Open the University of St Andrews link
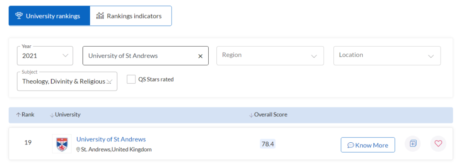462x168 pixels. 111,139
